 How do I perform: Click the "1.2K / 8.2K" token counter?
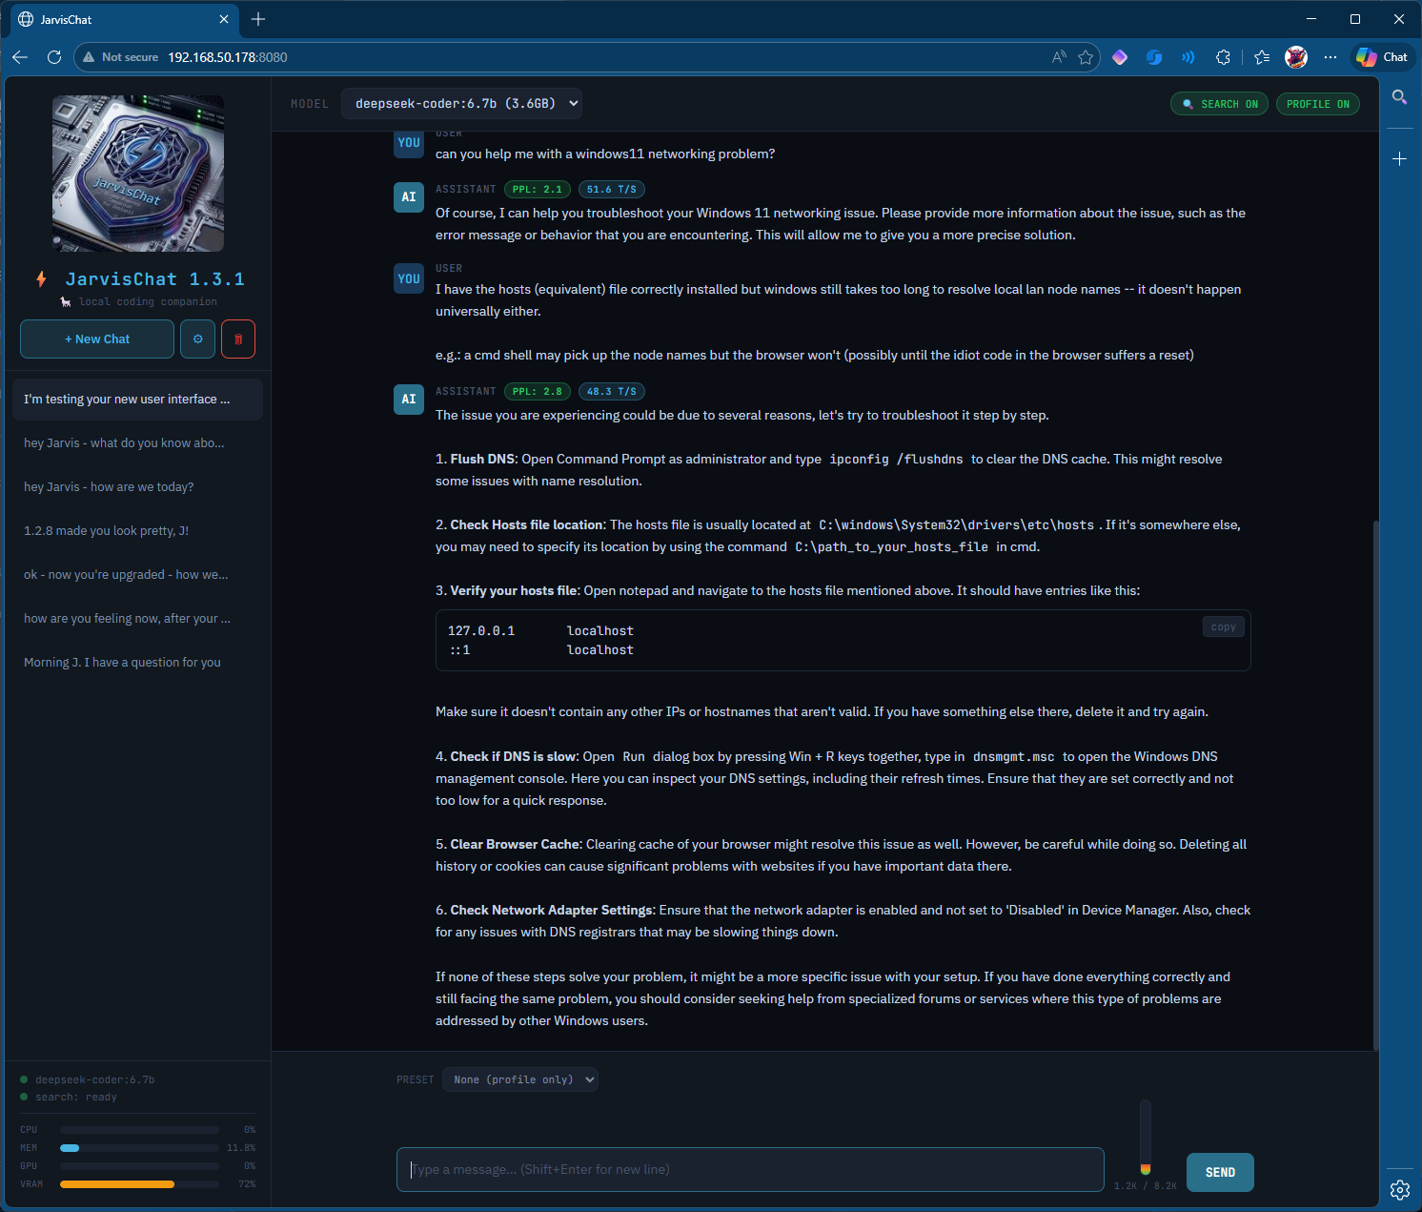[1146, 1186]
